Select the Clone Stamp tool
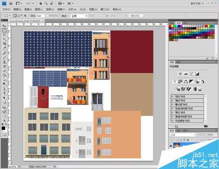219x169 pixels. 4,62
